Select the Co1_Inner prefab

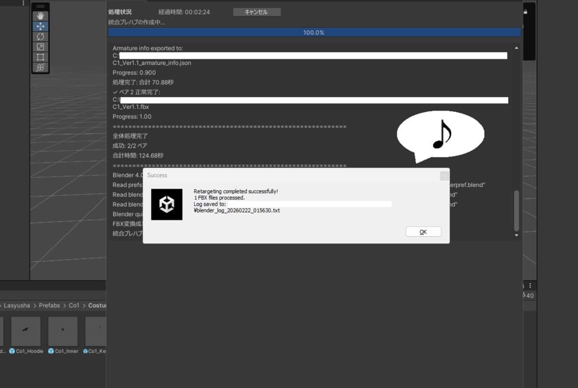(63, 331)
